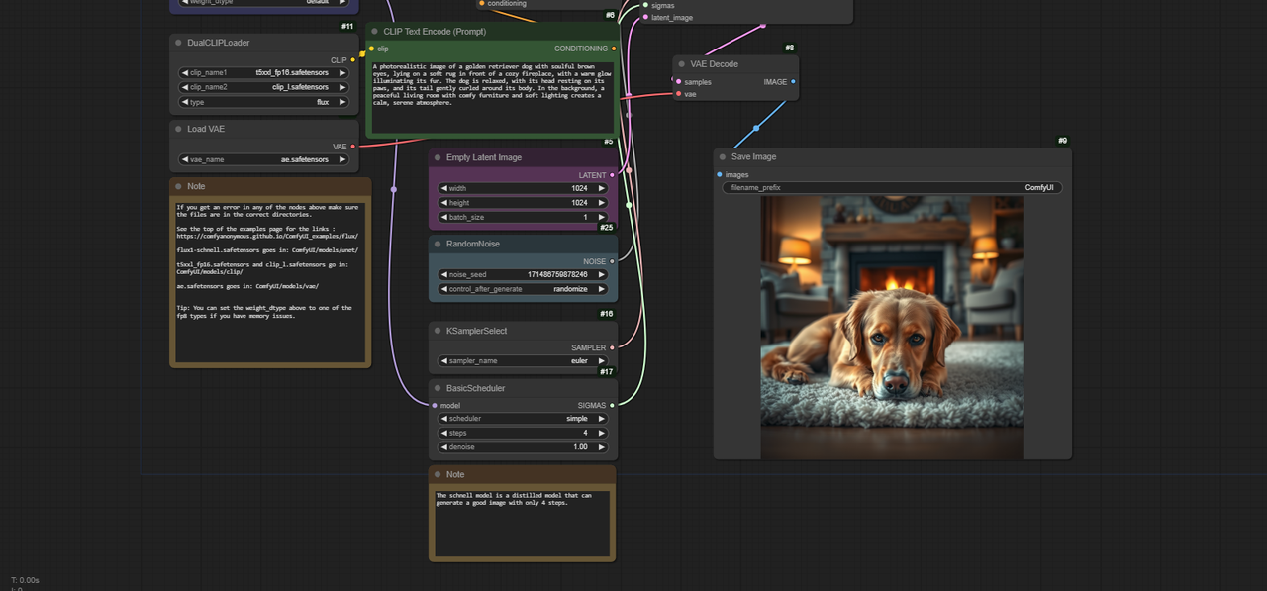Collapse the Load VAE node title dot
This screenshot has height=591, width=1267.
pos(178,129)
